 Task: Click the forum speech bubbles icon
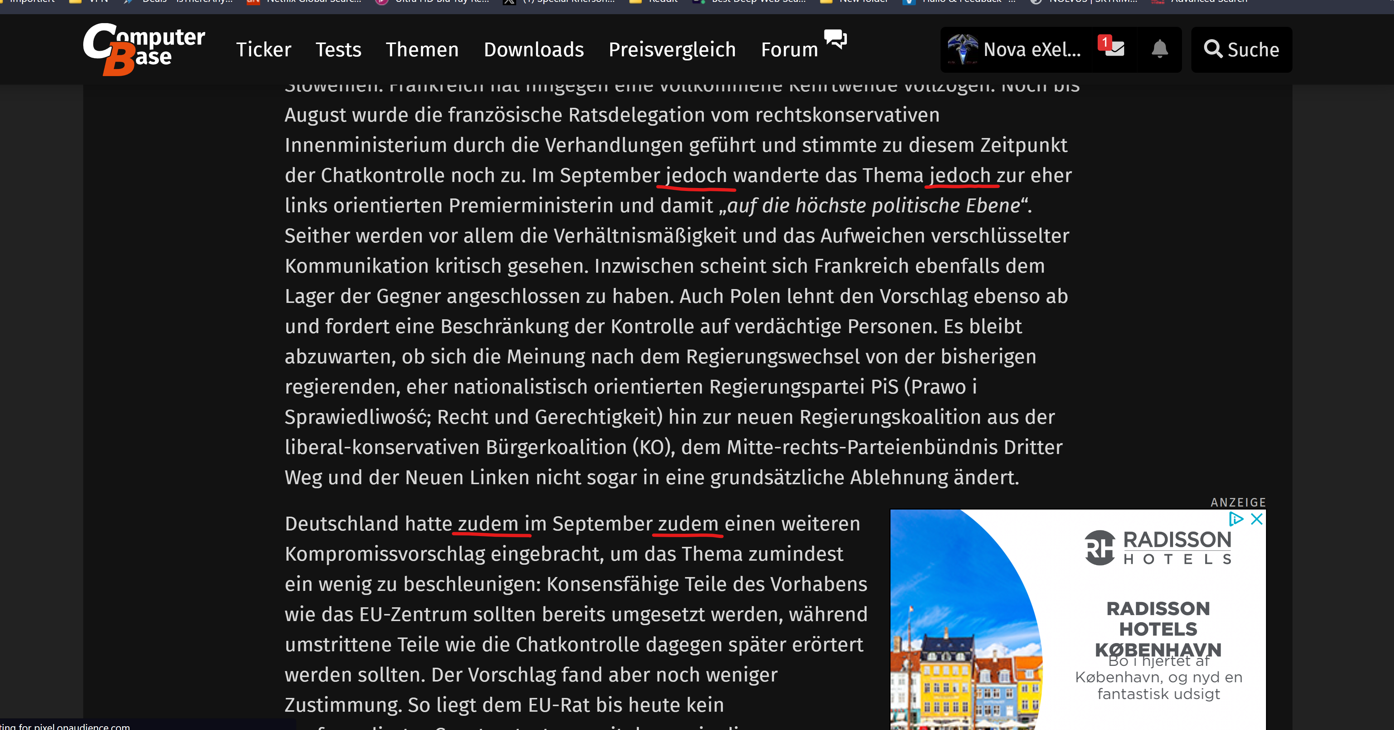point(835,39)
